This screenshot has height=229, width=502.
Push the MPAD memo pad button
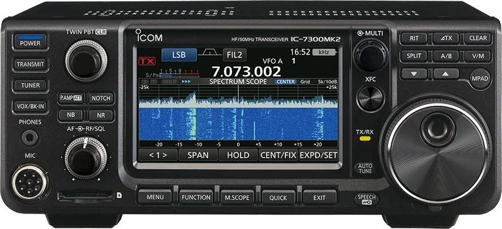[x=481, y=79]
